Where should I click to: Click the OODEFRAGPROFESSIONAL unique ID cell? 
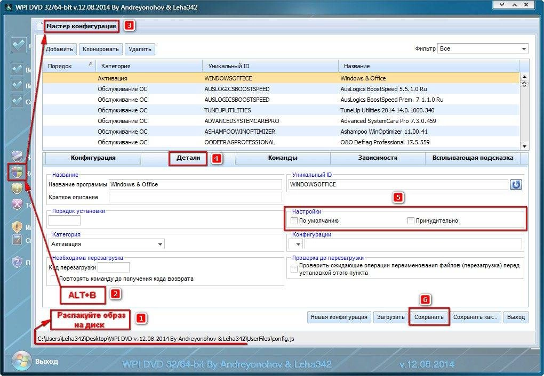point(239,142)
